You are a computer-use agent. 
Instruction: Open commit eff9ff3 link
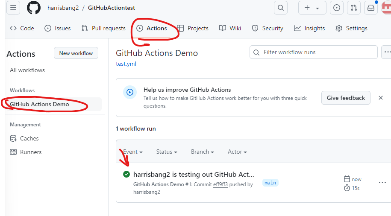point(220,184)
